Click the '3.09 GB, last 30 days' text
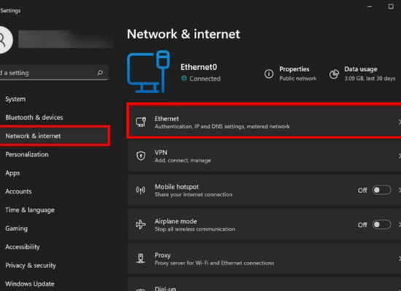The width and height of the screenshot is (401, 291). (370, 79)
